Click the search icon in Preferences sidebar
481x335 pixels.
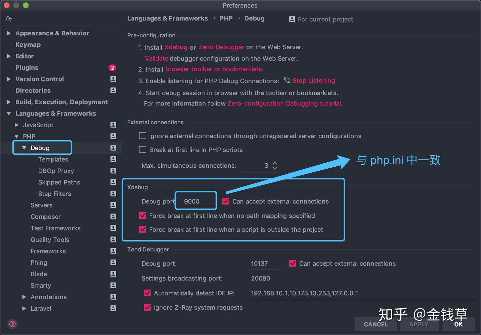(9, 19)
